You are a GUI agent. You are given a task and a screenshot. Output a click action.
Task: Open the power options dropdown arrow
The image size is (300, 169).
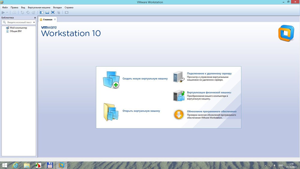pos(7,12)
